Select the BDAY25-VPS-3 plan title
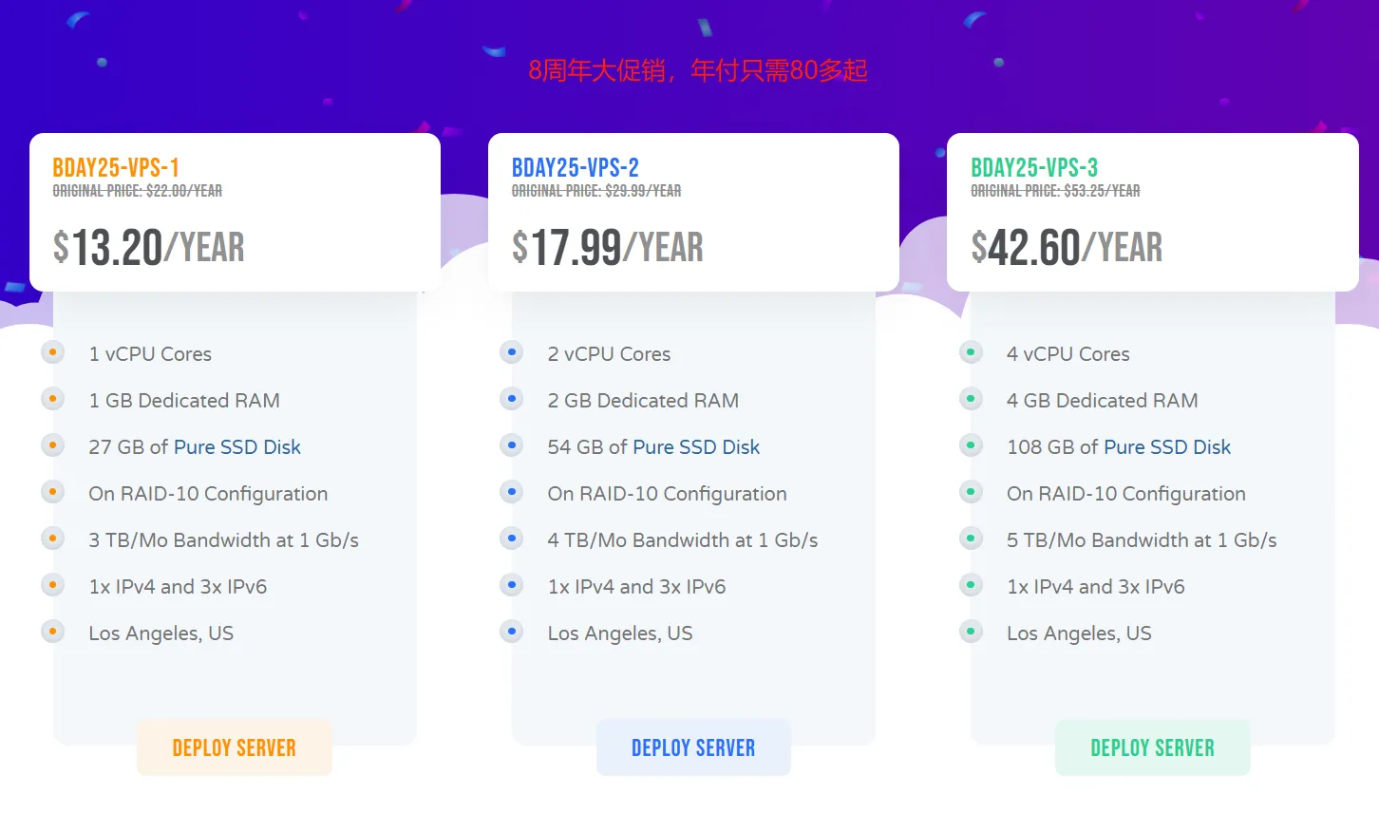Image resolution: width=1379 pixels, height=813 pixels. [x=1034, y=168]
